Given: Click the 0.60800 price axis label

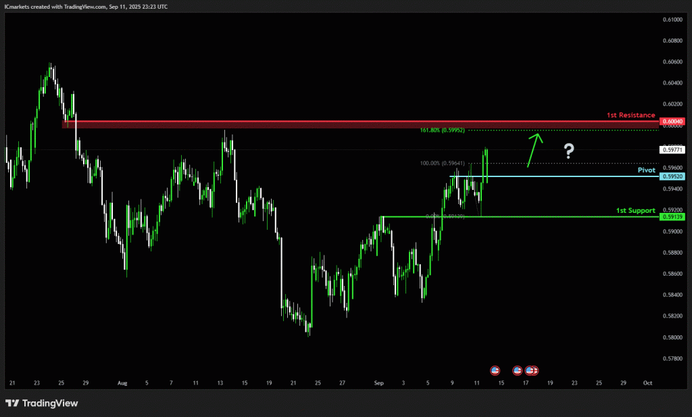Looking at the screenshot, I should (x=672, y=41).
